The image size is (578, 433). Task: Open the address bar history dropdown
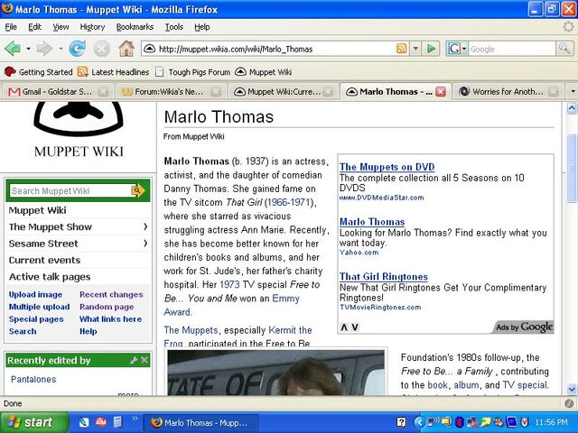[x=415, y=48]
